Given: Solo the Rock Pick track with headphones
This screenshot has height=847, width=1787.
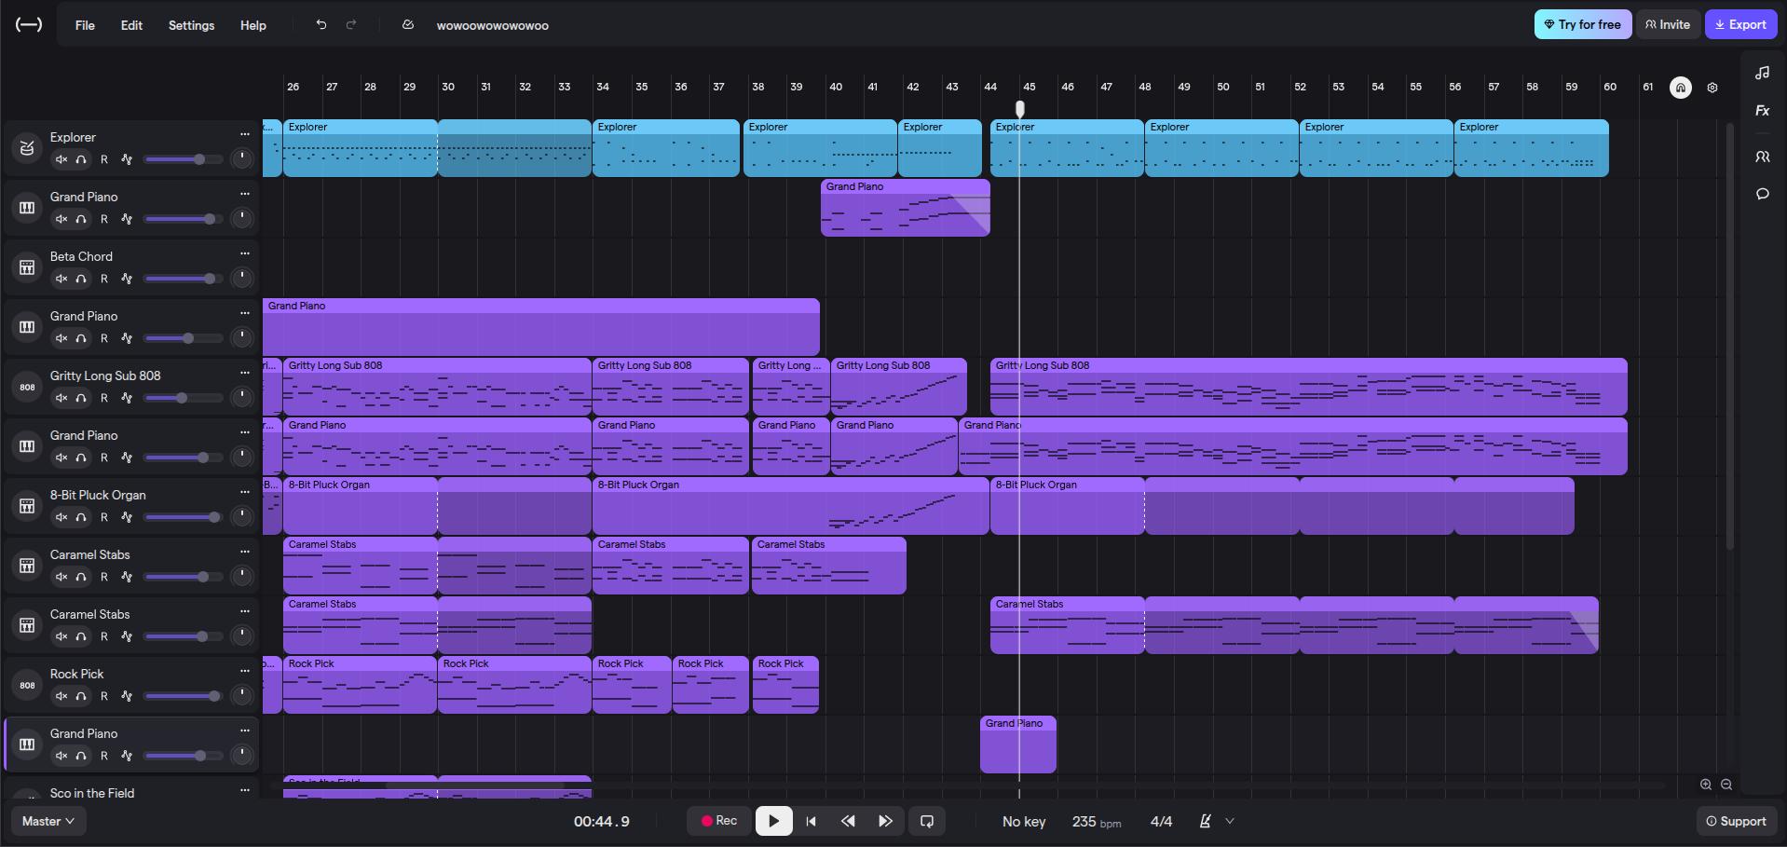Looking at the screenshot, I should pos(81,696).
